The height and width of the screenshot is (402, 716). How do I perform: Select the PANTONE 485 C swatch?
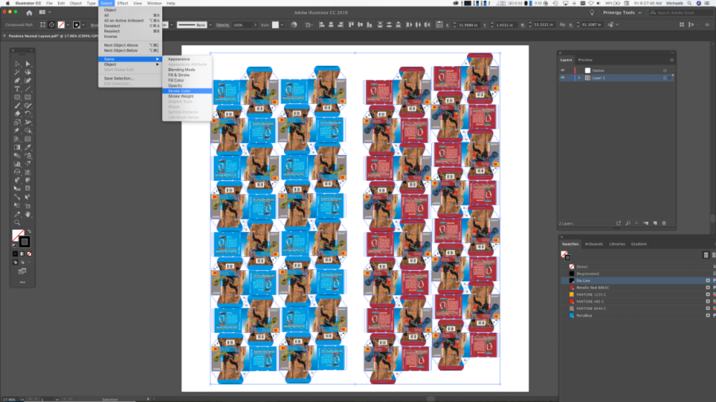pyautogui.click(x=590, y=302)
